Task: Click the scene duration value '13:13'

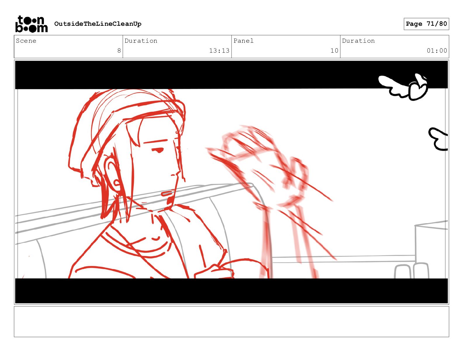Action: pyautogui.click(x=219, y=51)
